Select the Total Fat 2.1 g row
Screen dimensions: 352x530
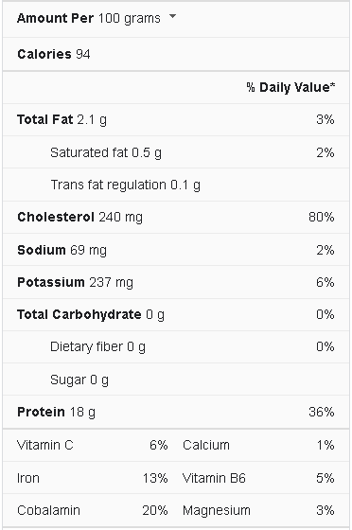[x=176, y=119]
